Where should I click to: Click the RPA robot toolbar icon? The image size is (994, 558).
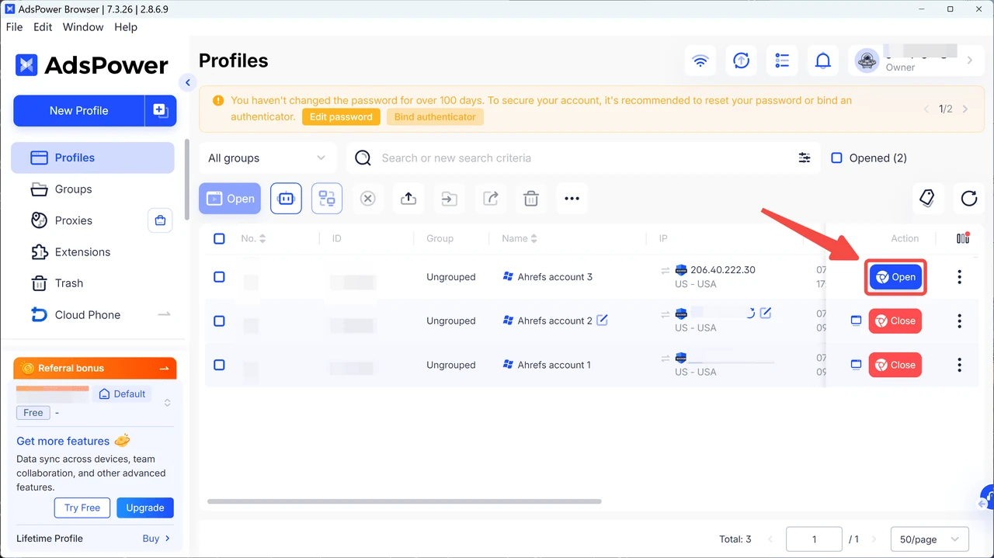point(286,199)
